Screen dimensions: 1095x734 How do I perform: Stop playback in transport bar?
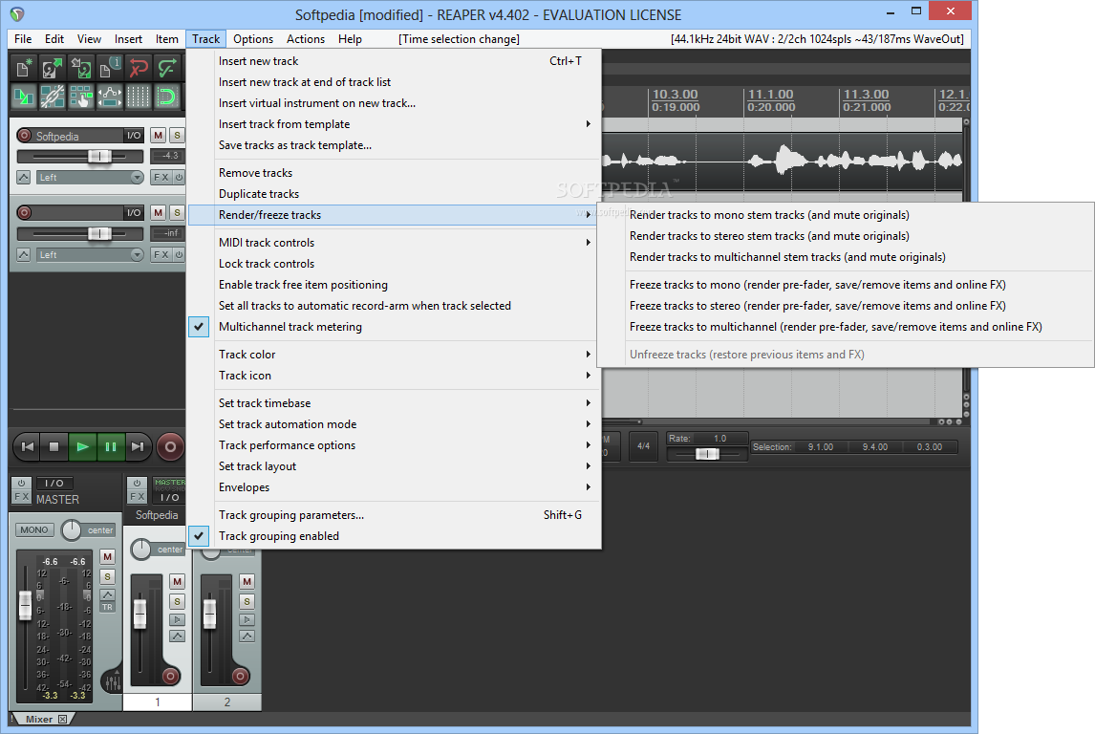tap(54, 447)
